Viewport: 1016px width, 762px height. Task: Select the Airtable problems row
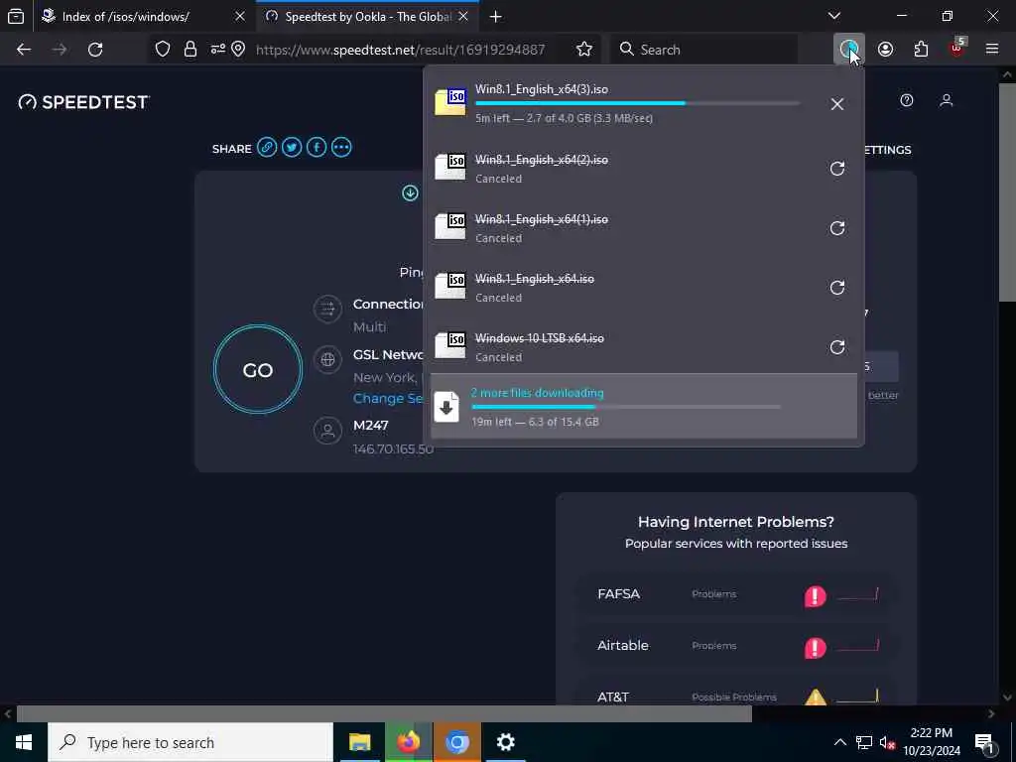[736, 646]
